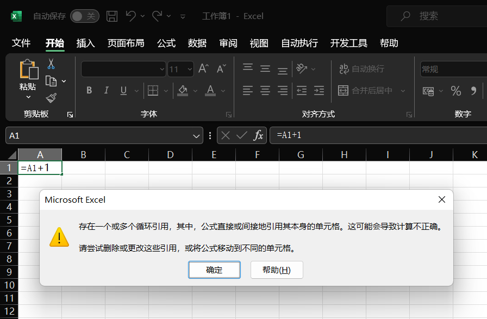Switch to the 视图 ribbon tab
The image size is (487, 319).
coord(259,43)
